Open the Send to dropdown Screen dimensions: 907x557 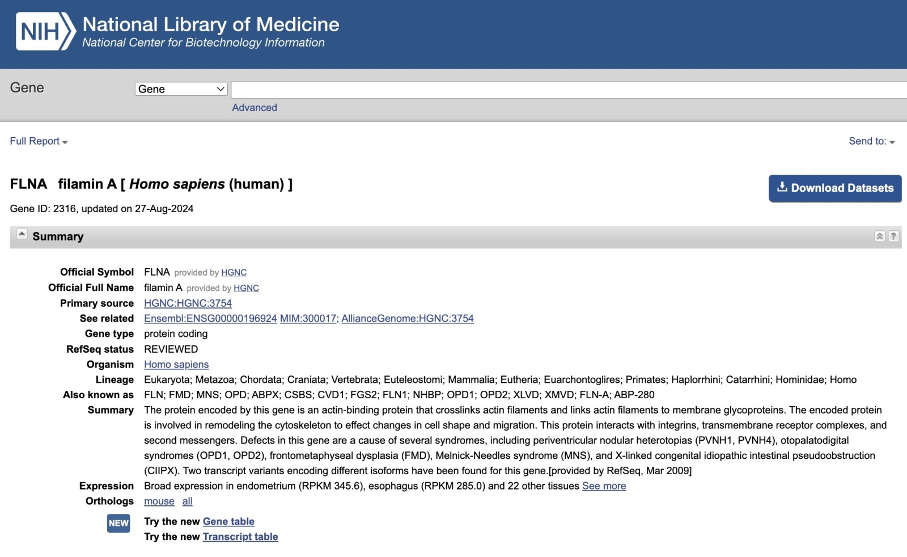872,141
